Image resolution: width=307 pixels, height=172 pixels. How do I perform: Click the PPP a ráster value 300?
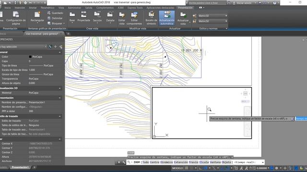click(31, 111)
